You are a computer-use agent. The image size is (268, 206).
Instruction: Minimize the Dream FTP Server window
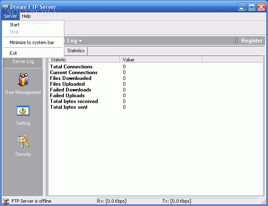pos(242,7)
